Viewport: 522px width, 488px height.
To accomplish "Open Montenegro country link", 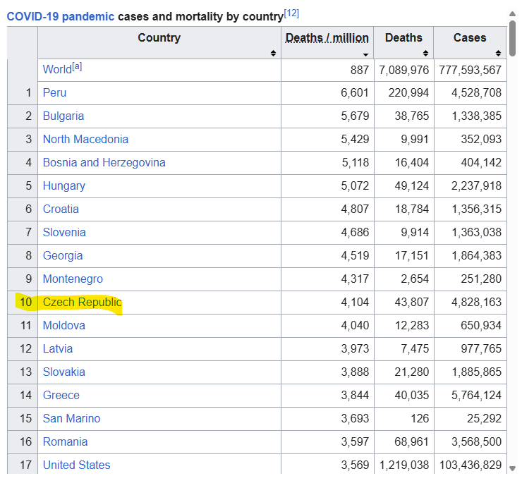I will click(73, 279).
